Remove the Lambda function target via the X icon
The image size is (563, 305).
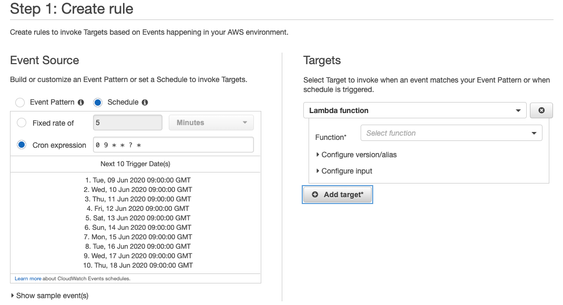click(541, 110)
